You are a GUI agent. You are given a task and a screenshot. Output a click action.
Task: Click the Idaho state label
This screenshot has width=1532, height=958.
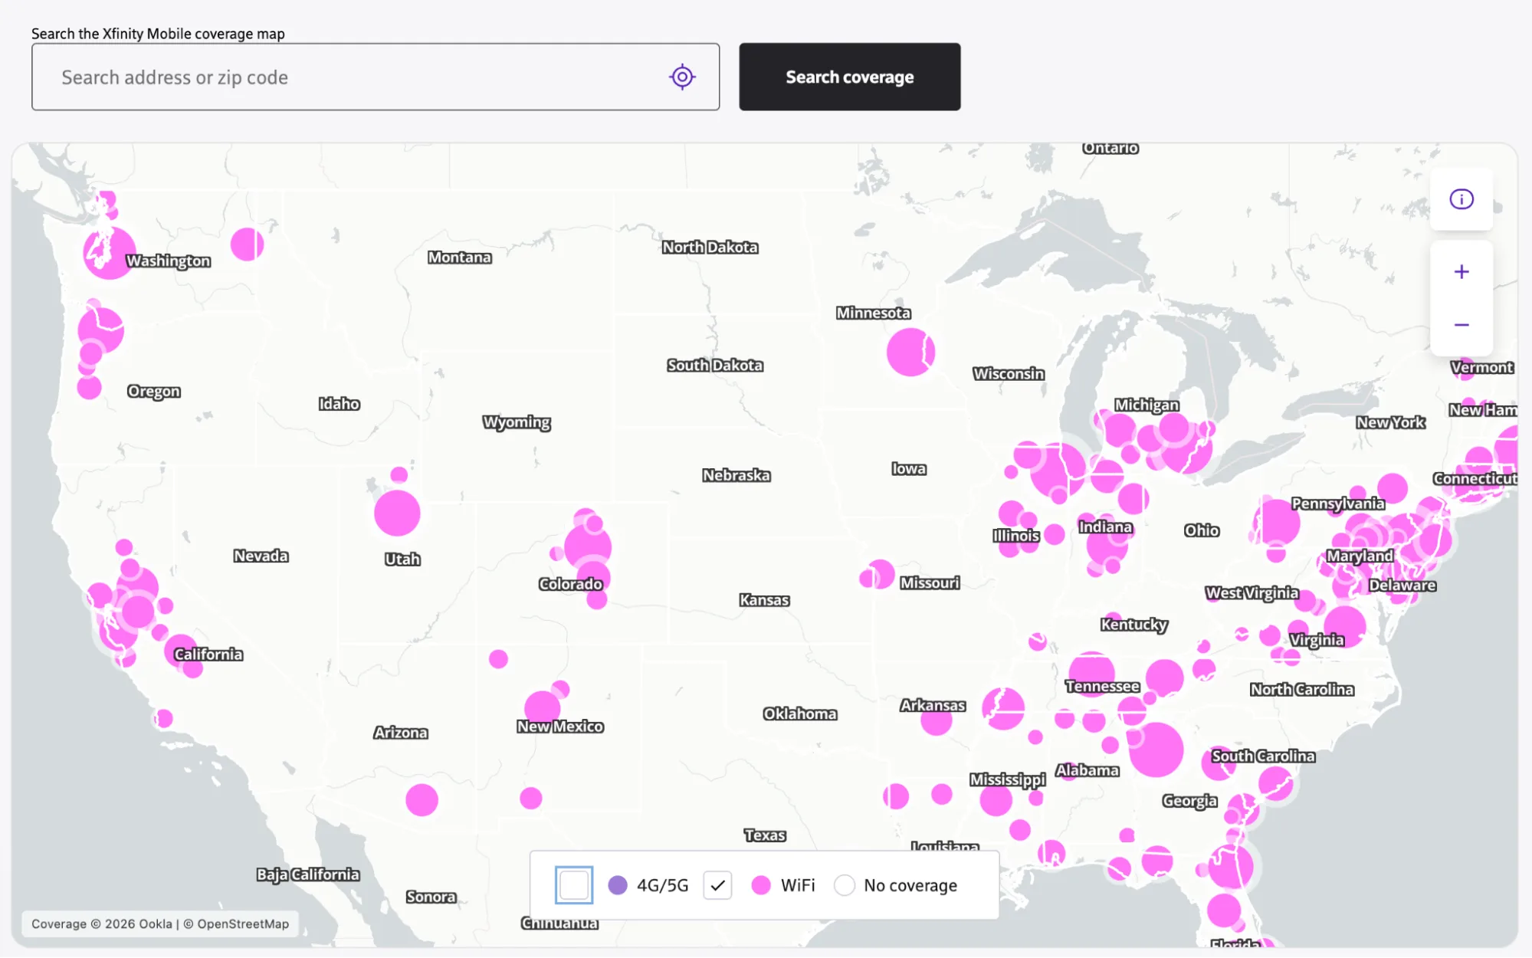pyautogui.click(x=339, y=404)
